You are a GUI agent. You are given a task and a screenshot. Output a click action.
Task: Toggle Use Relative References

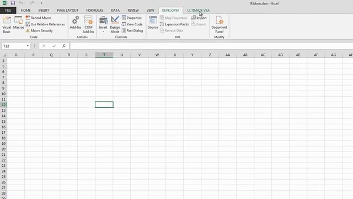45,24
